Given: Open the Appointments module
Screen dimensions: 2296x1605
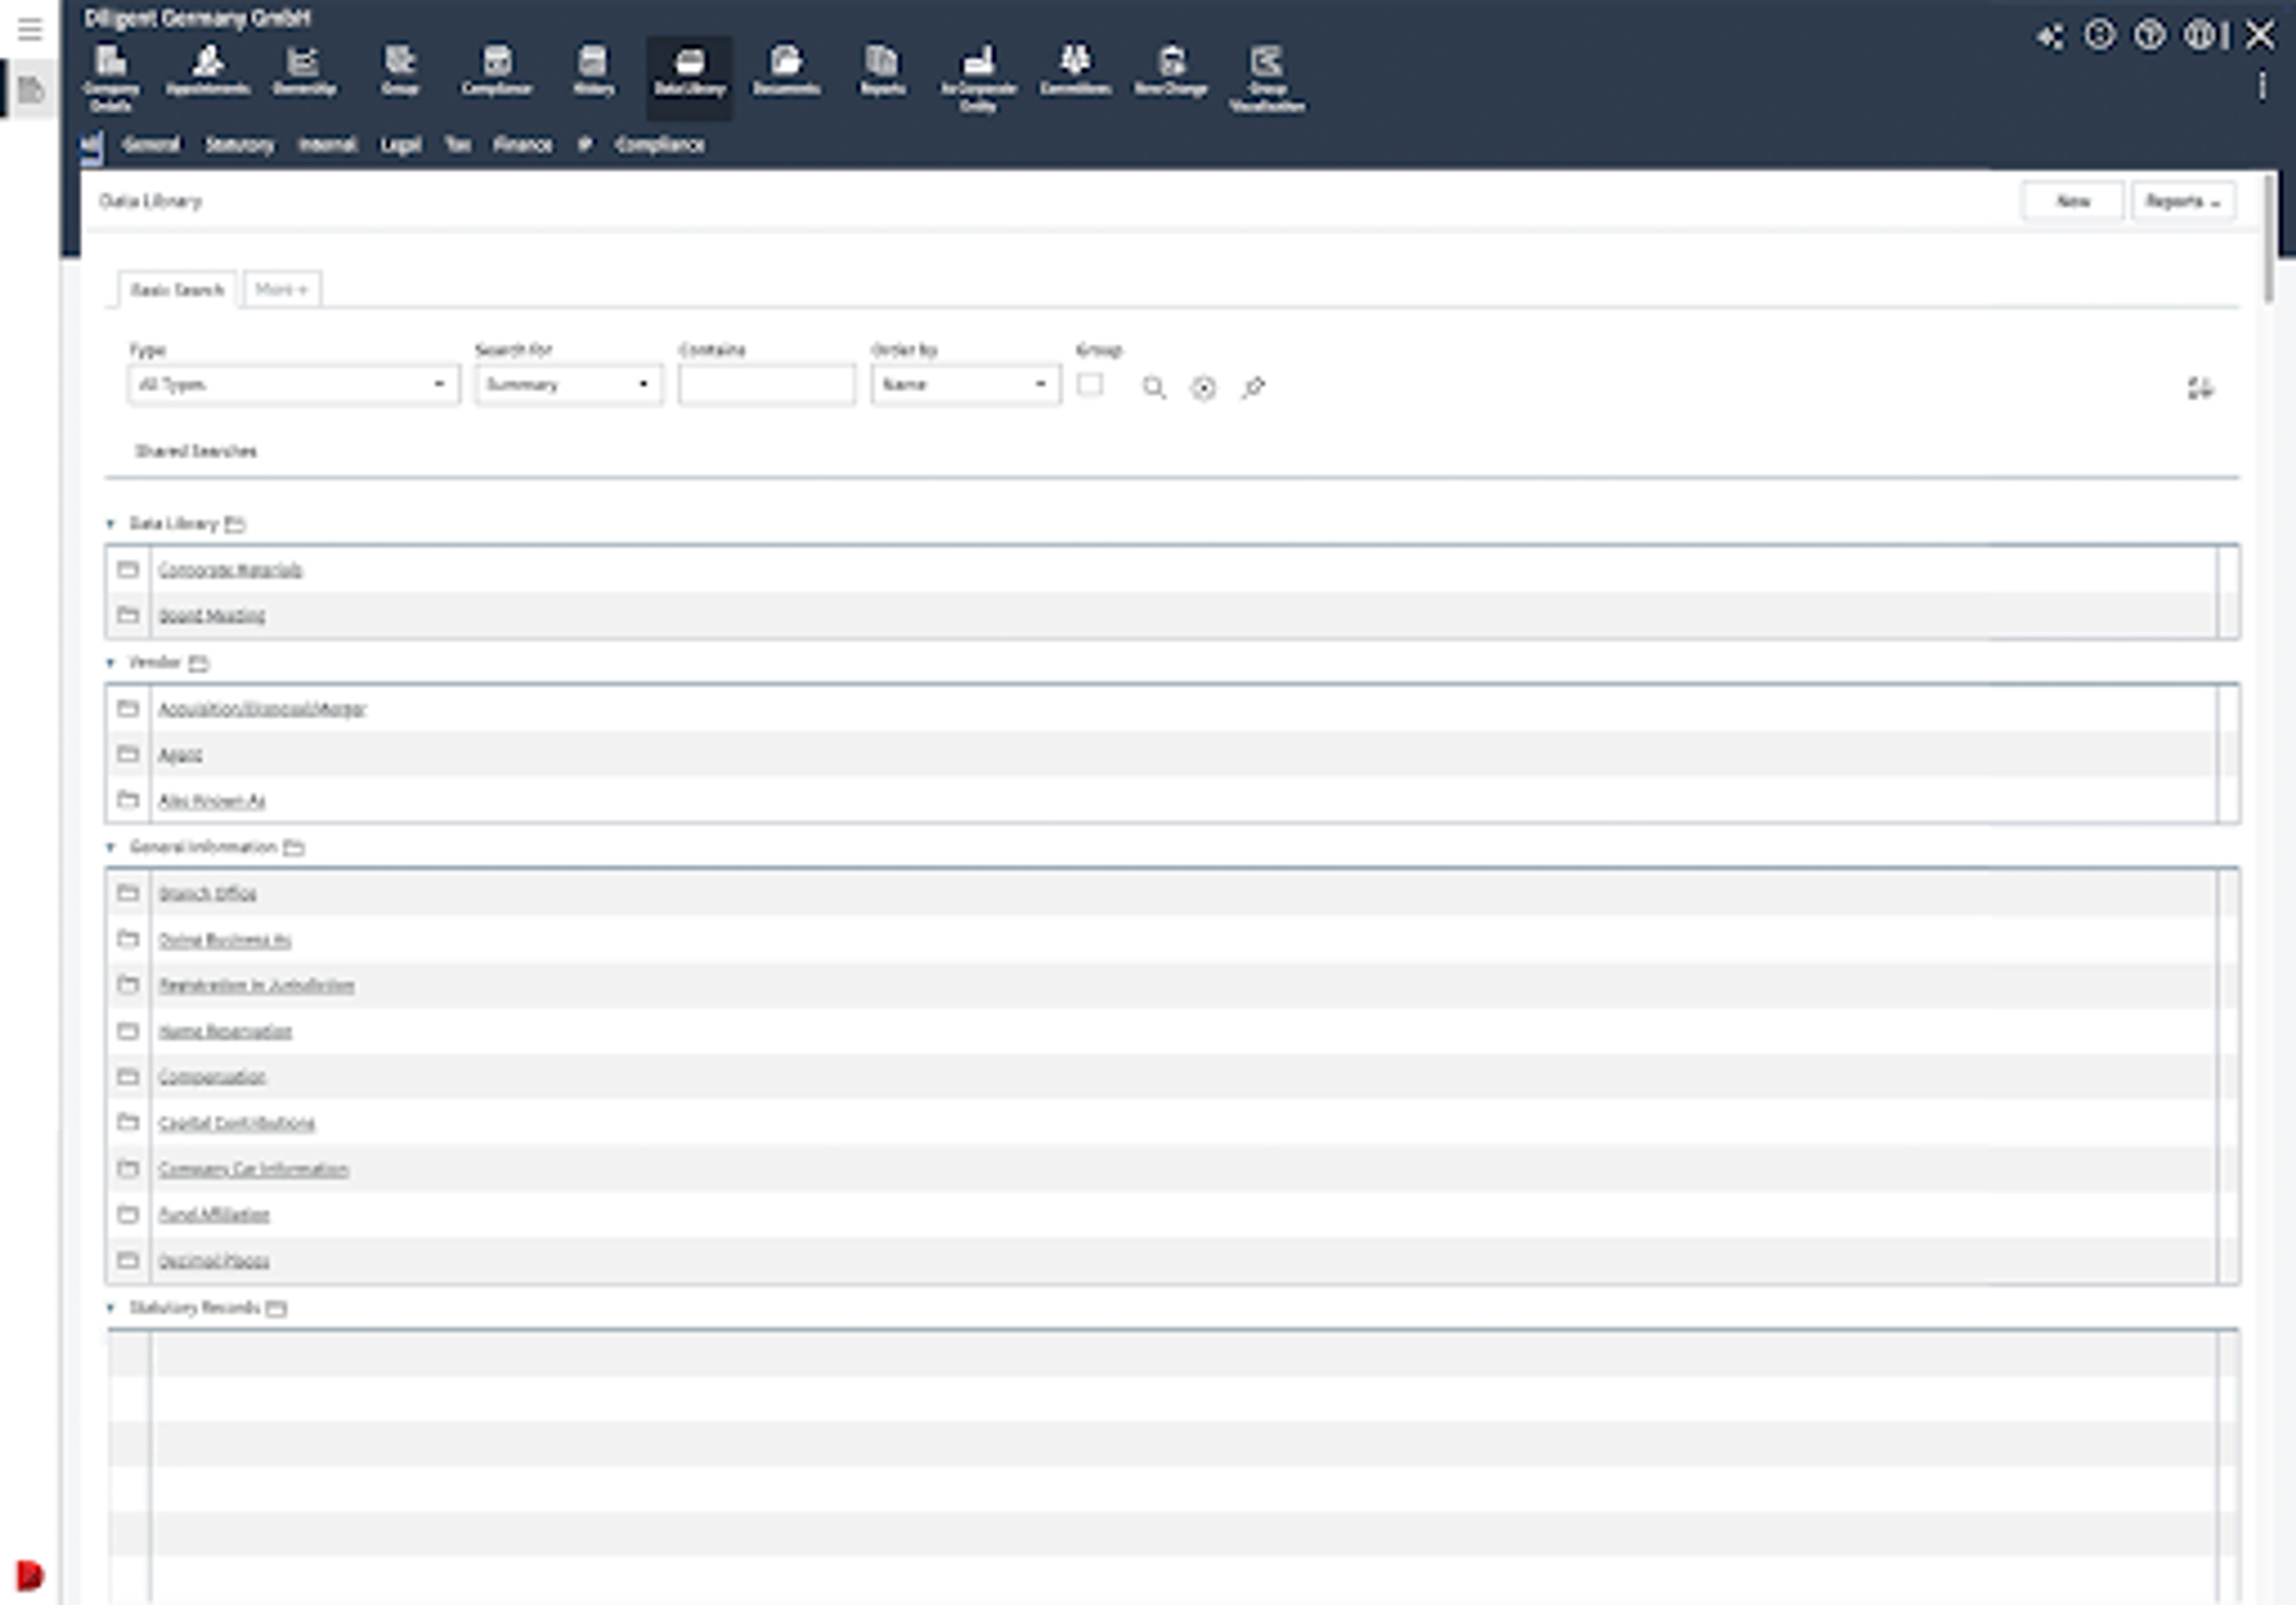Looking at the screenshot, I should coord(208,70).
